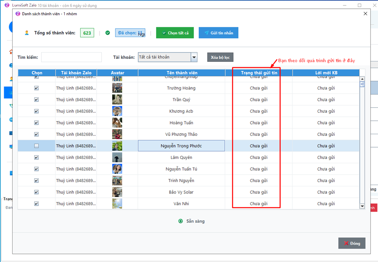
Task: Click the 'Chọn tất cả' select-all button
Action: pos(175,33)
